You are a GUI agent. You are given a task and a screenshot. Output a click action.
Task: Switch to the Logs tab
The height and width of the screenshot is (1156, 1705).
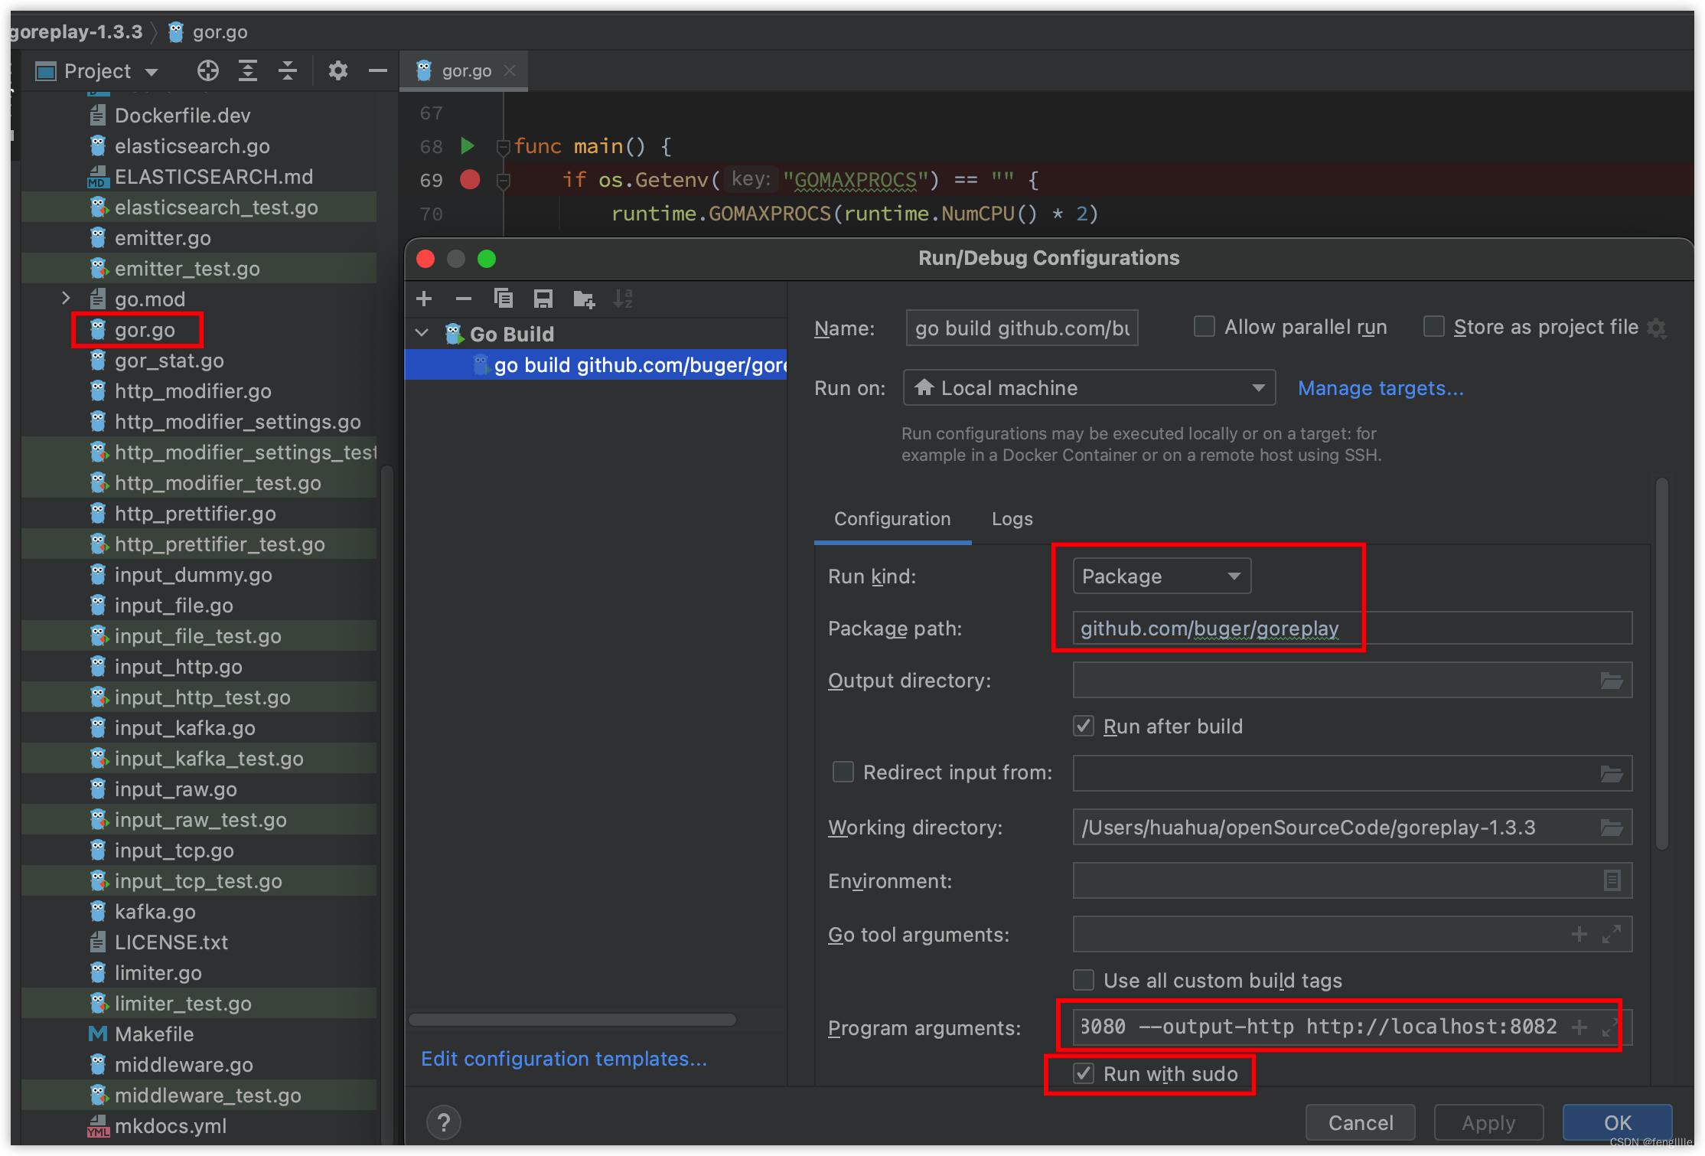point(1012,519)
